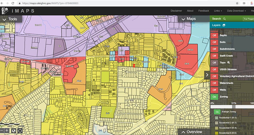Open the Feedback page
Image resolution: width=254 pixels, height=135 pixels.
click(x=204, y=11)
